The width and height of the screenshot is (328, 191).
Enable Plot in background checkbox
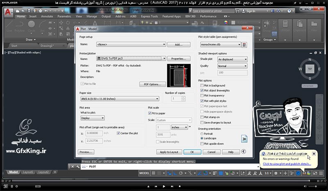click(202, 85)
